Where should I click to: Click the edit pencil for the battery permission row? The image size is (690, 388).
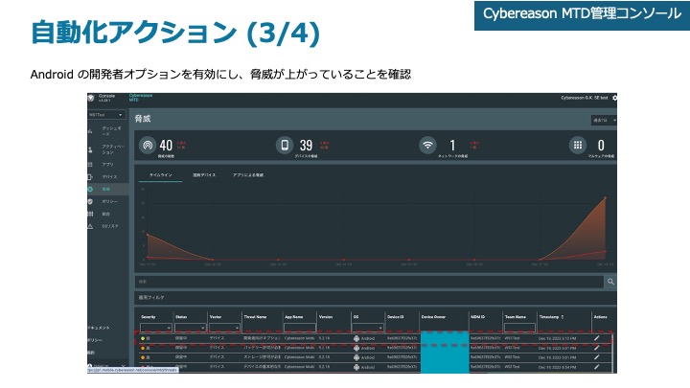pos(597,348)
